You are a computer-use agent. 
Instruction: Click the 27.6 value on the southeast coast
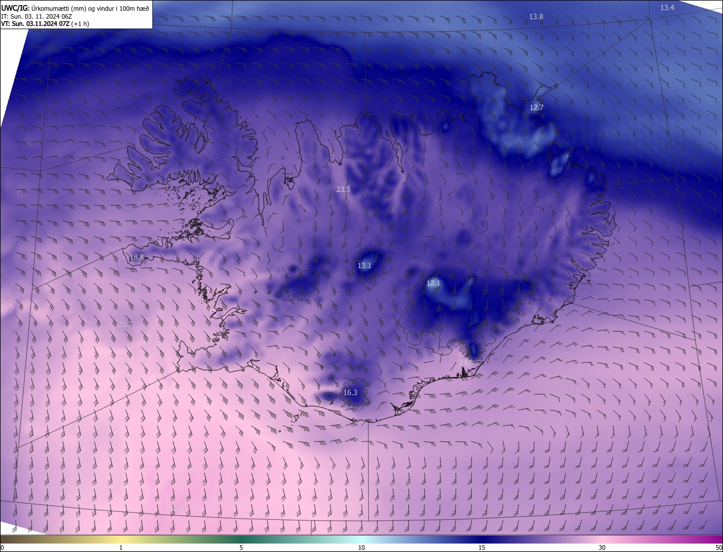click(465, 362)
